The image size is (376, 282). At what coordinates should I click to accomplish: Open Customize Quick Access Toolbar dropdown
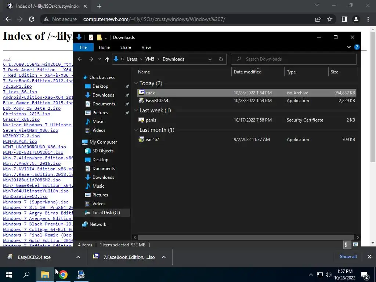click(x=106, y=38)
